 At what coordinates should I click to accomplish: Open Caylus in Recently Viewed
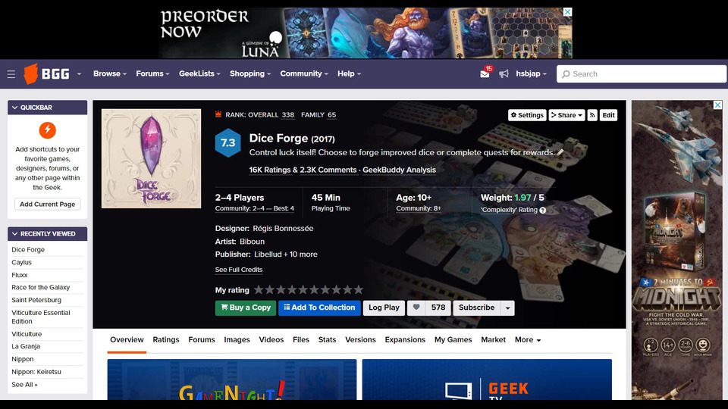point(22,263)
